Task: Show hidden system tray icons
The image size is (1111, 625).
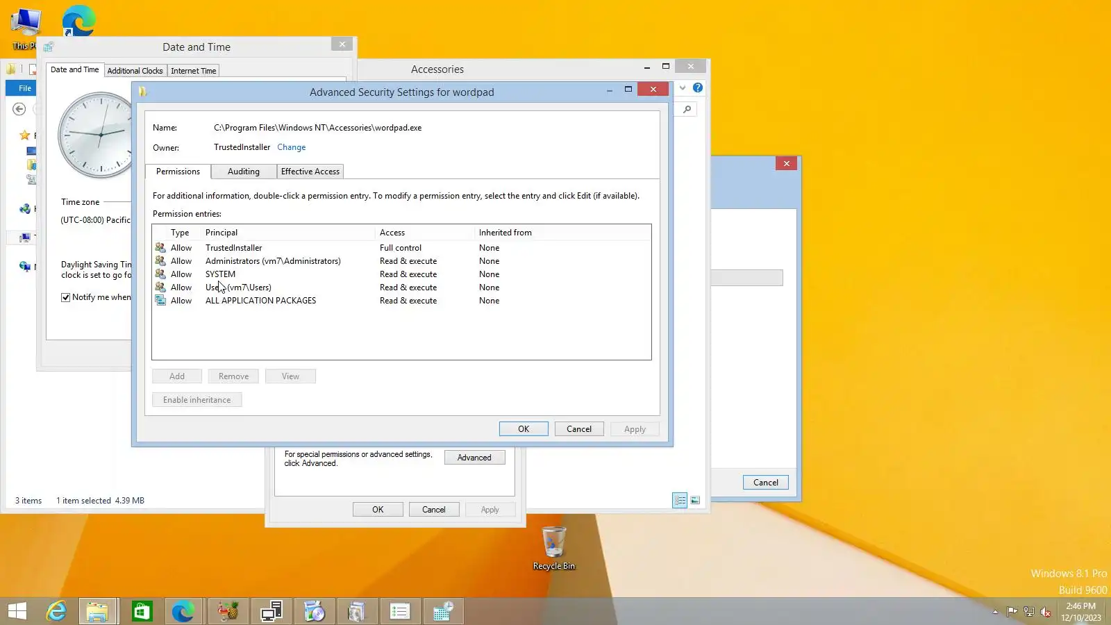Action: click(x=995, y=612)
